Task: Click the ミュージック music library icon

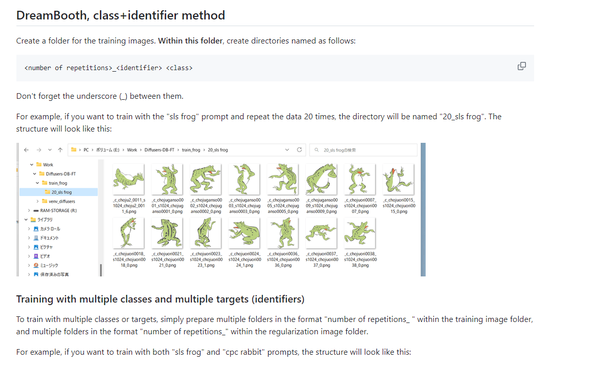Action: (x=36, y=265)
